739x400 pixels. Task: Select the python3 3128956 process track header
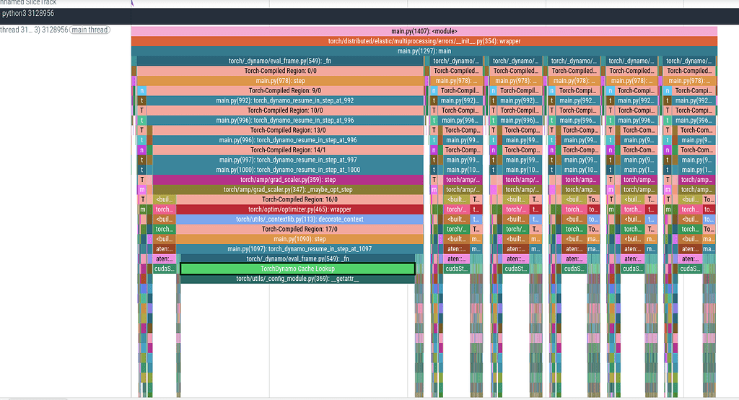pos(369,16)
